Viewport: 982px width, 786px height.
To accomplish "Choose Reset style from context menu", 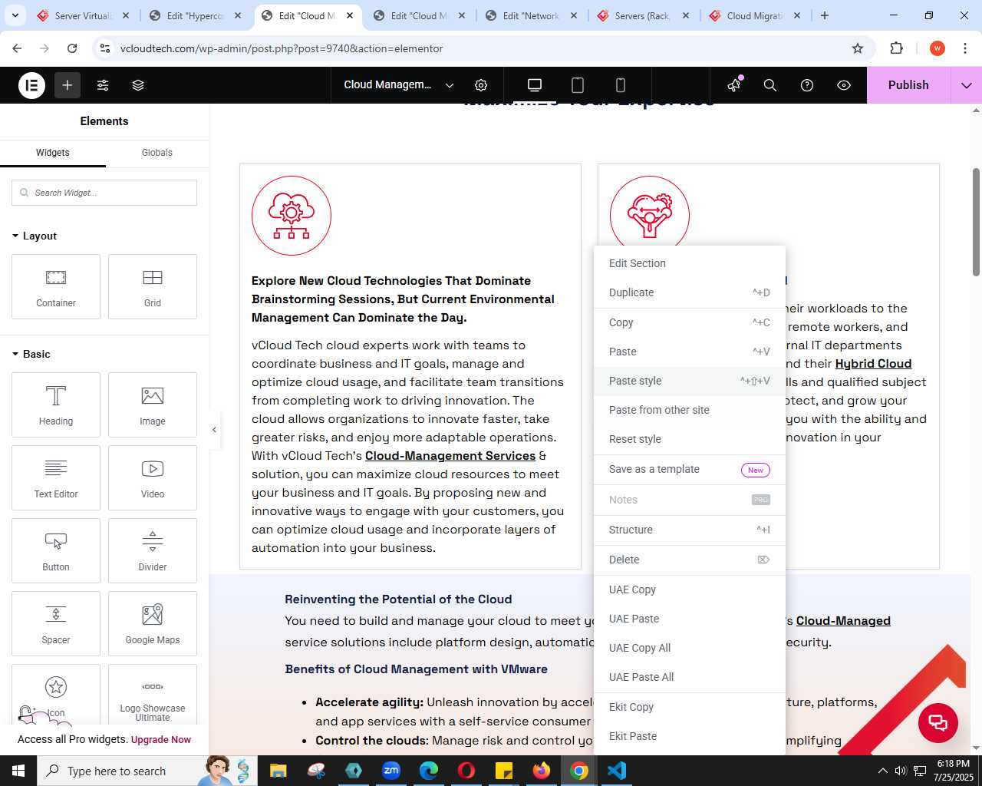I will coord(690,439).
